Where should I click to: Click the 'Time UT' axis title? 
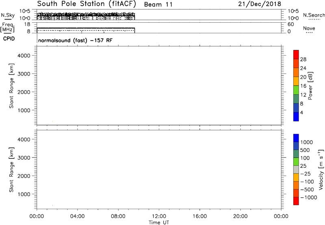(x=159, y=223)
